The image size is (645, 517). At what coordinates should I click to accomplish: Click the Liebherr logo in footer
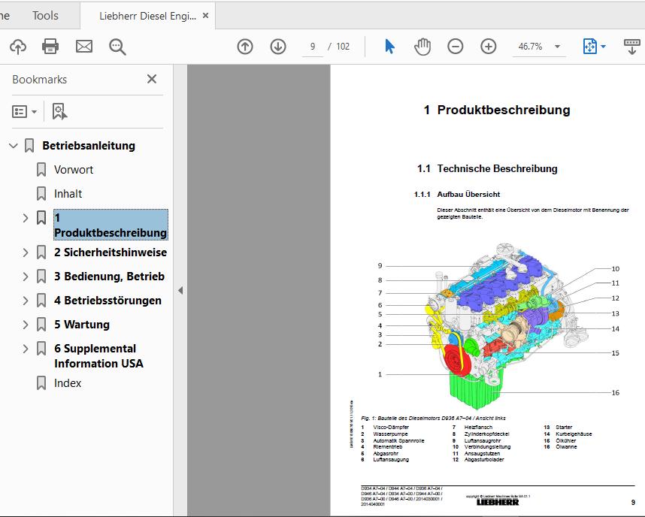click(498, 502)
